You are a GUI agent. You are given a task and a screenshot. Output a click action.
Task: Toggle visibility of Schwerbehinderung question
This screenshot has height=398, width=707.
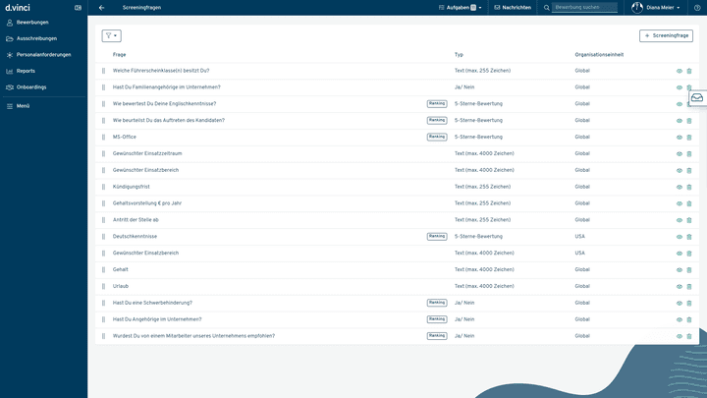(x=679, y=303)
